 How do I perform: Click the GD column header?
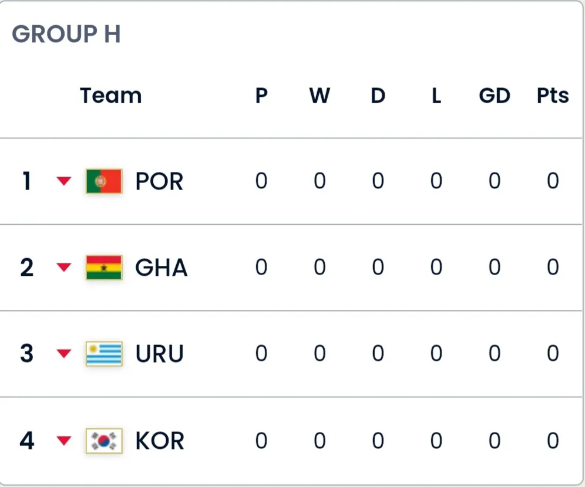click(x=495, y=96)
